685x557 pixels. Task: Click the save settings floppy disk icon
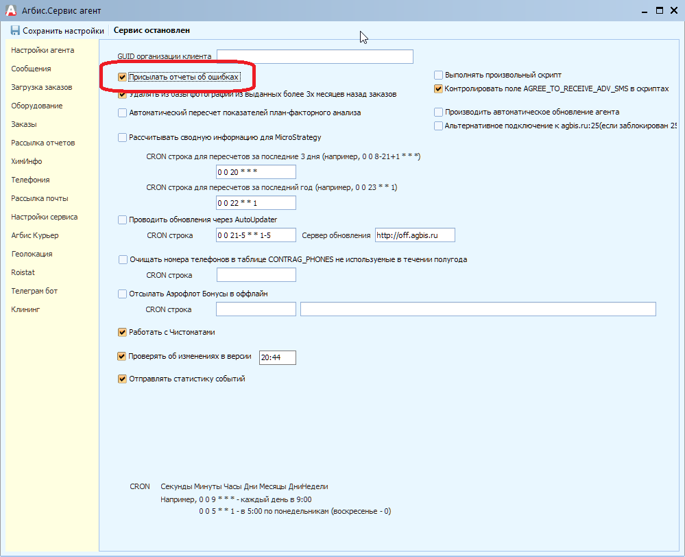tap(15, 30)
